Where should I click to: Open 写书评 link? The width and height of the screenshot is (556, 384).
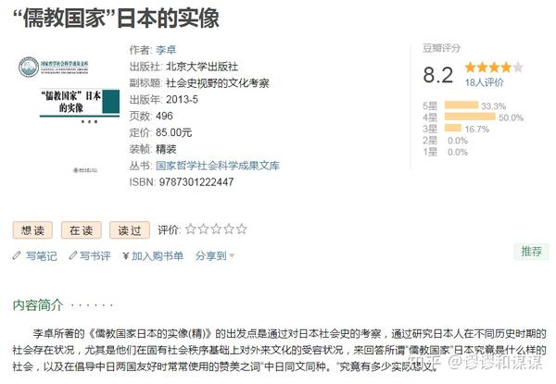point(95,256)
